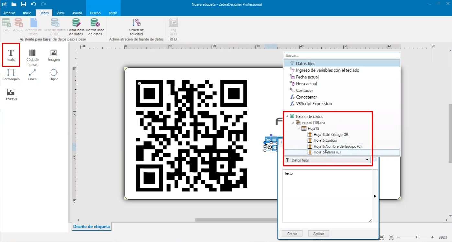452x242 pixels.
Task: Click the Aplicar button
Action: [x=319, y=234]
